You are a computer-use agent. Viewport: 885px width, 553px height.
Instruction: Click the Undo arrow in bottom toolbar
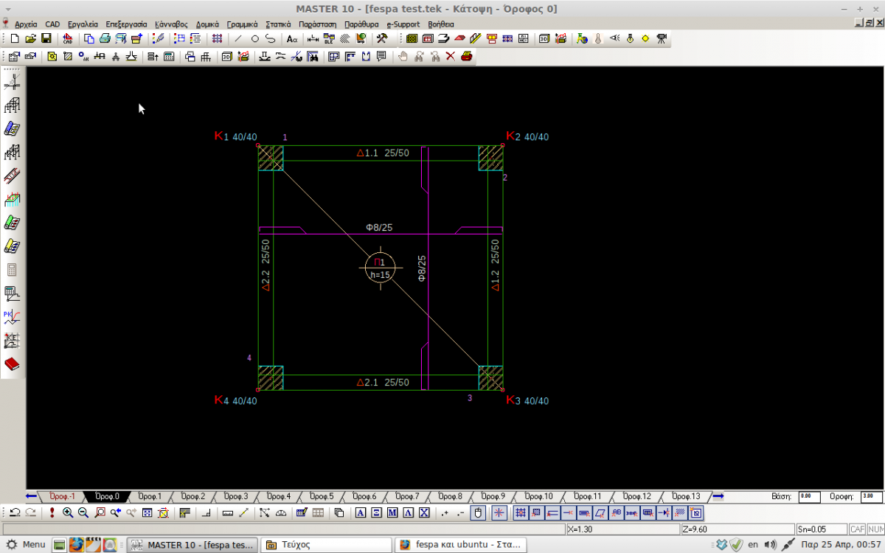click(x=15, y=512)
